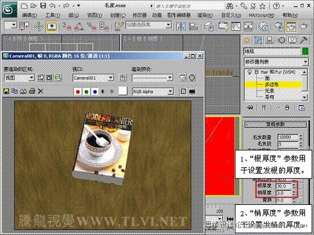
Task: Toggle show end result icon
Action: pyautogui.click(x=264, y=108)
